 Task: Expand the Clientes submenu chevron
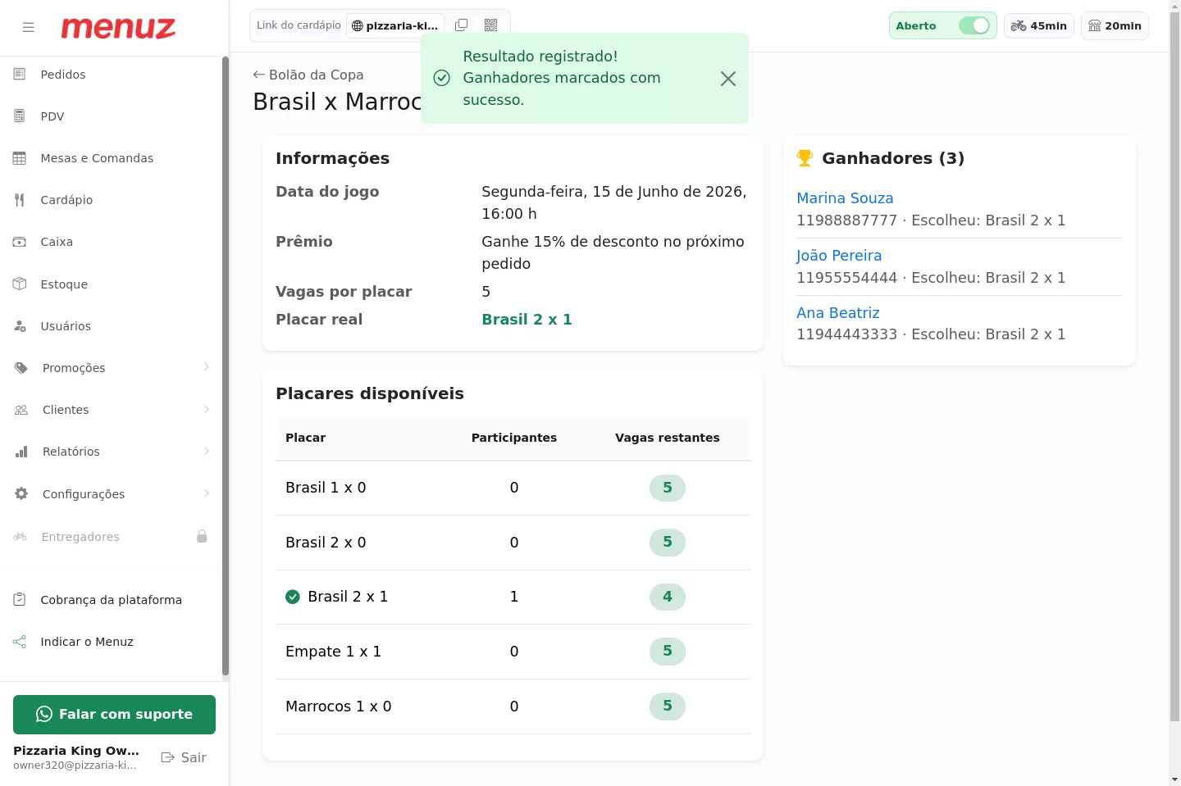[x=207, y=409]
